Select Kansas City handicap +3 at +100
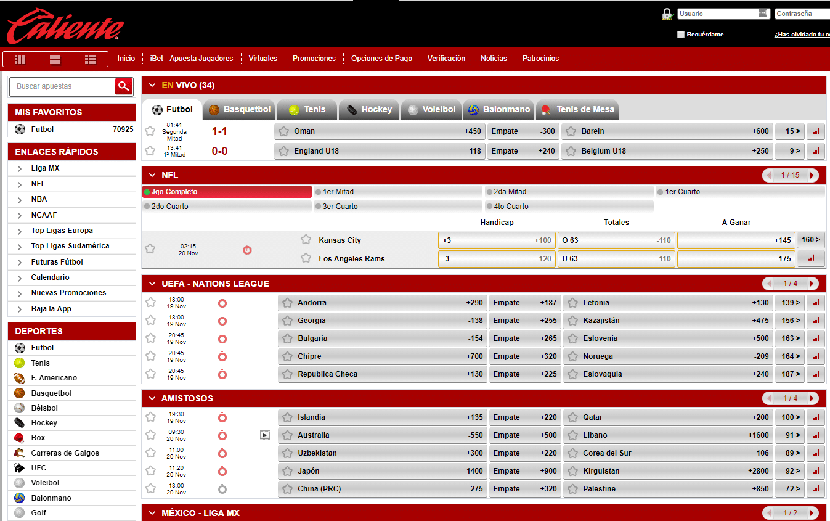 click(497, 240)
